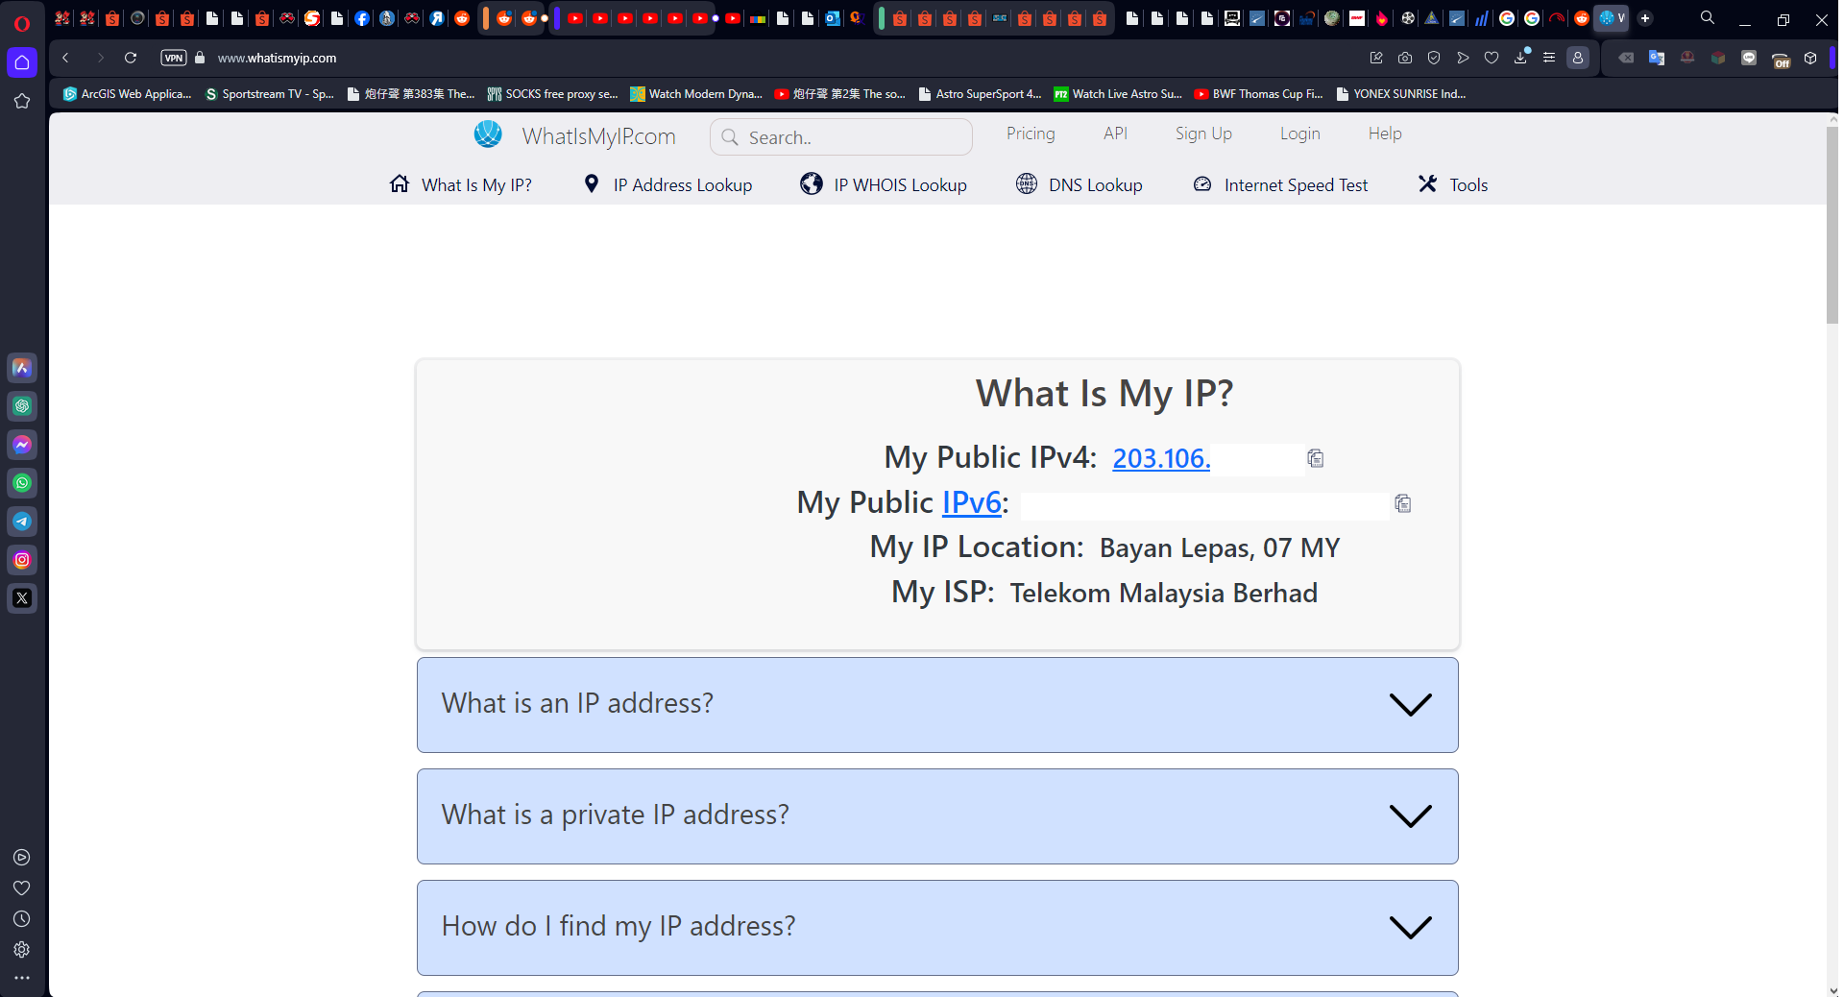
Task: Open sidebar three-dots more options
Action: coord(22,978)
